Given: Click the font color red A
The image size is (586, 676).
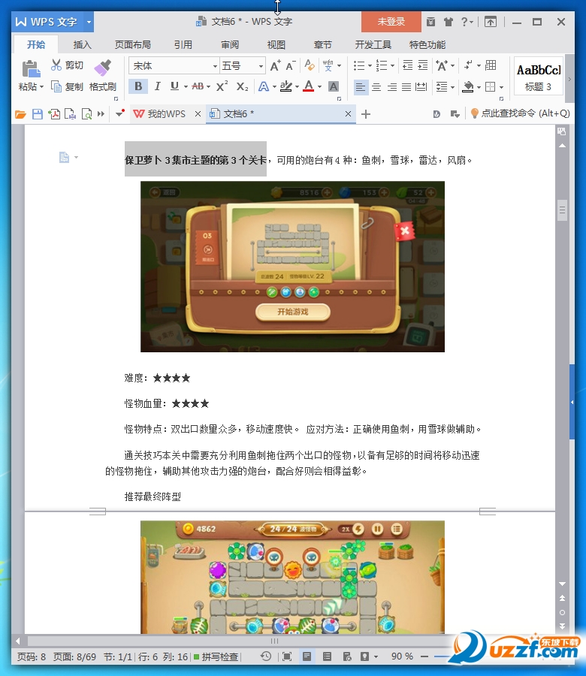Looking at the screenshot, I should coord(309,86).
